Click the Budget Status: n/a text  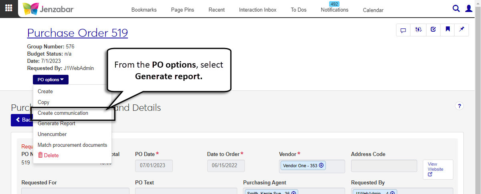click(49, 54)
